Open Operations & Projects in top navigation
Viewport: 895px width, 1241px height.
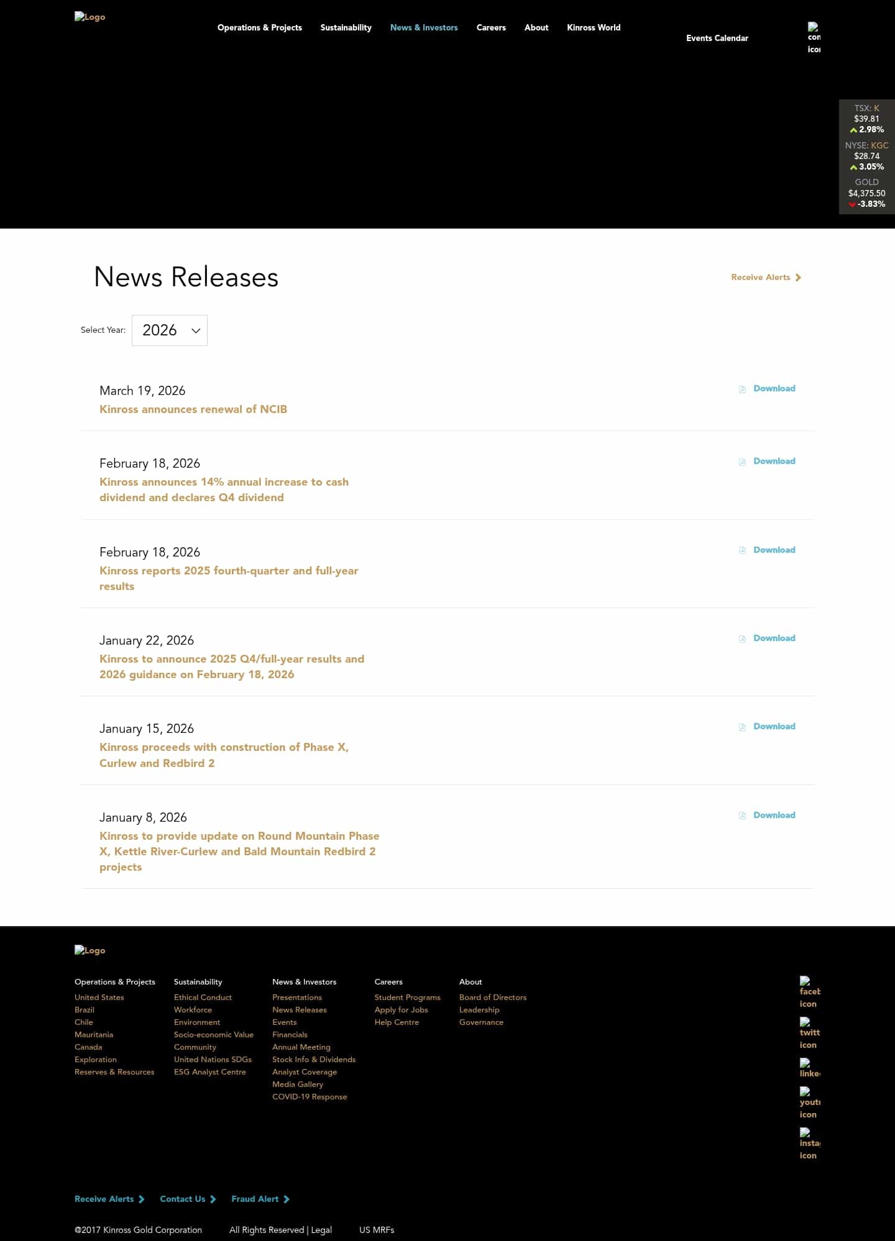[x=260, y=27]
